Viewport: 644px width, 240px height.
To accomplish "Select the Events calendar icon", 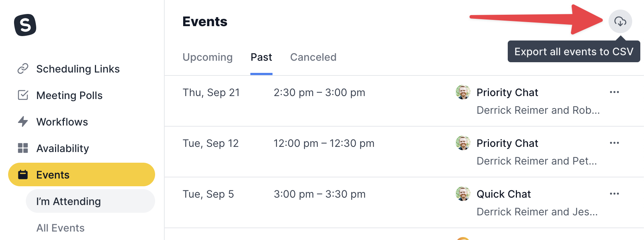I will click(x=23, y=174).
